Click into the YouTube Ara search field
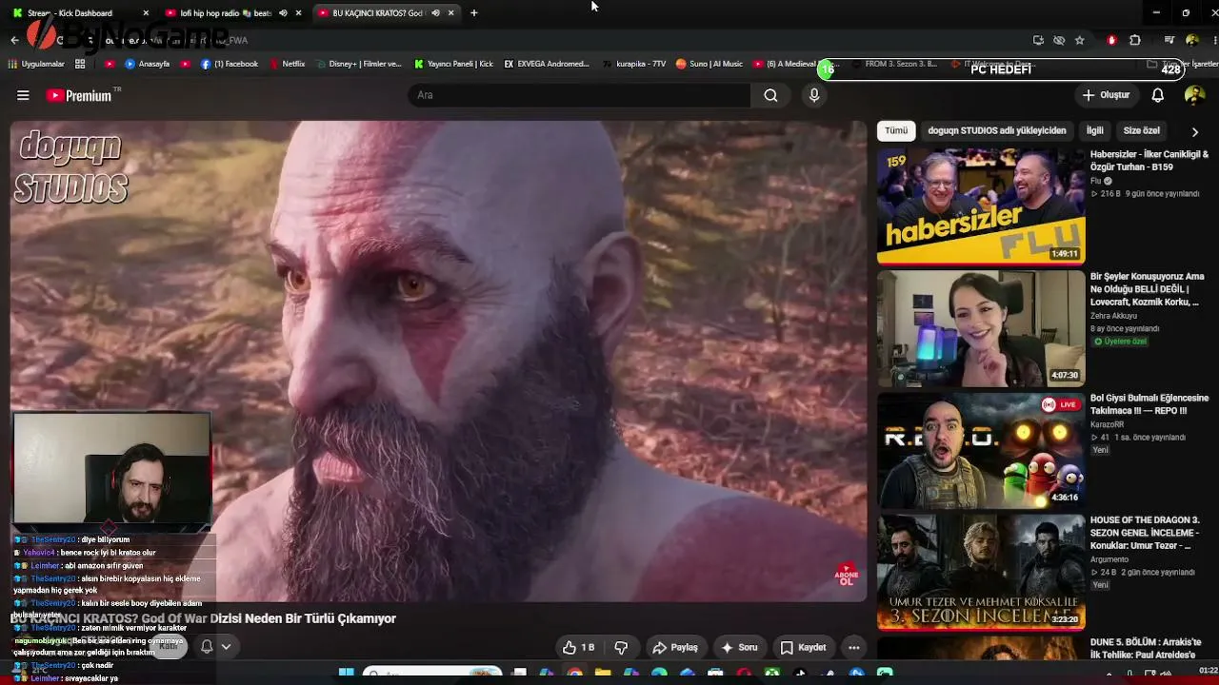 pos(578,95)
